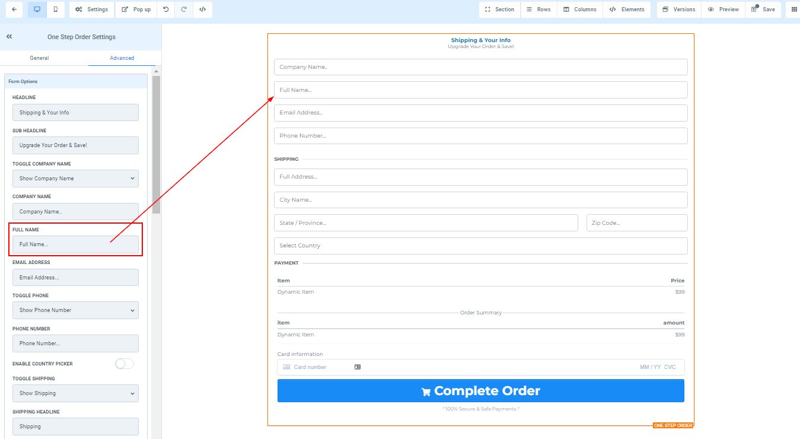Screen dimensions: 800x439
Task: Click Email Address field in form preview
Action: (x=481, y=113)
